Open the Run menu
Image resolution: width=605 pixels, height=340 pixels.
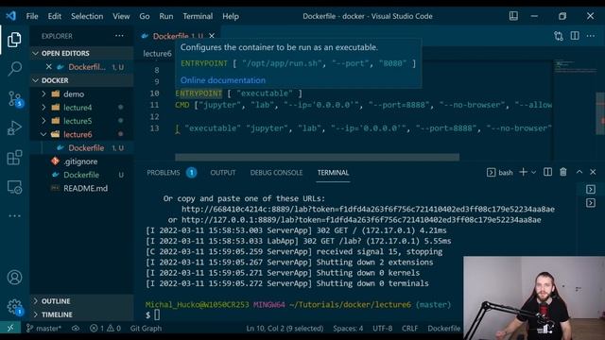pyautogui.click(x=166, y=16)
